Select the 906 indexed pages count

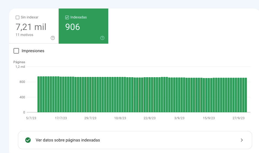(x=72, y=27)
